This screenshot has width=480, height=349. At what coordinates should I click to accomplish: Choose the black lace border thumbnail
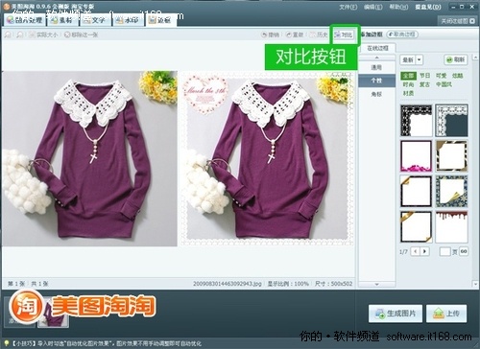(x=416, y=121)
